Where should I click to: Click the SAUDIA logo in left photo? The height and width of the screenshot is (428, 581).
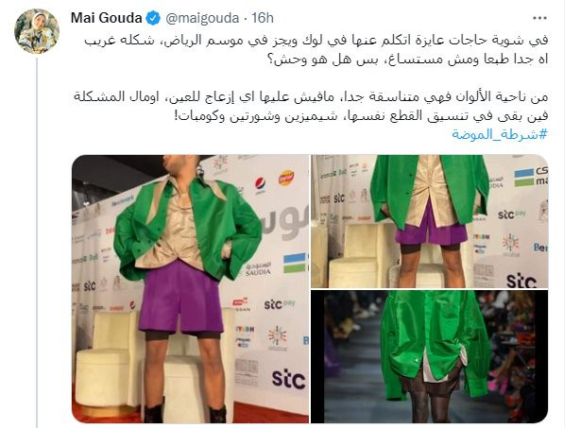(258, 269)
